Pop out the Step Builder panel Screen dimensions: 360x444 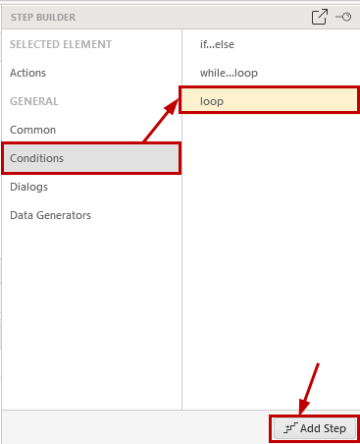pyautogui.click(x=319, y=17)
